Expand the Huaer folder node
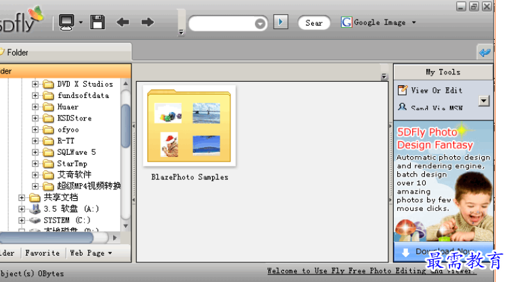The image size is (509, 282). [x=35, y=107]
